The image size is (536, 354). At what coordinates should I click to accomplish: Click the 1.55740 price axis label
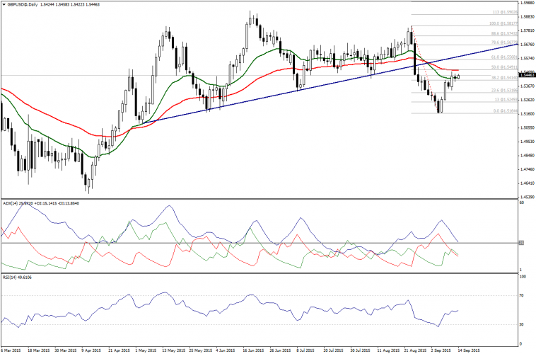click(527, 58)
